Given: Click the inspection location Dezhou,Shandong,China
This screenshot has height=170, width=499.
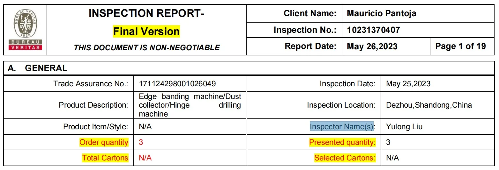Looking at the screenshot, I should pyautogui.click(x=429, y=105).
